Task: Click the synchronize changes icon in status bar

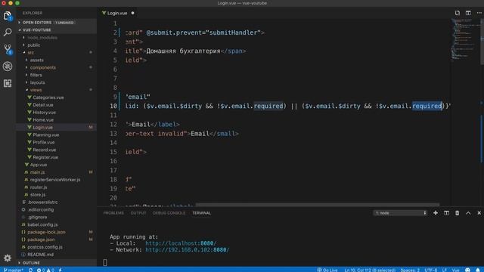Action: tap(30, 270)
